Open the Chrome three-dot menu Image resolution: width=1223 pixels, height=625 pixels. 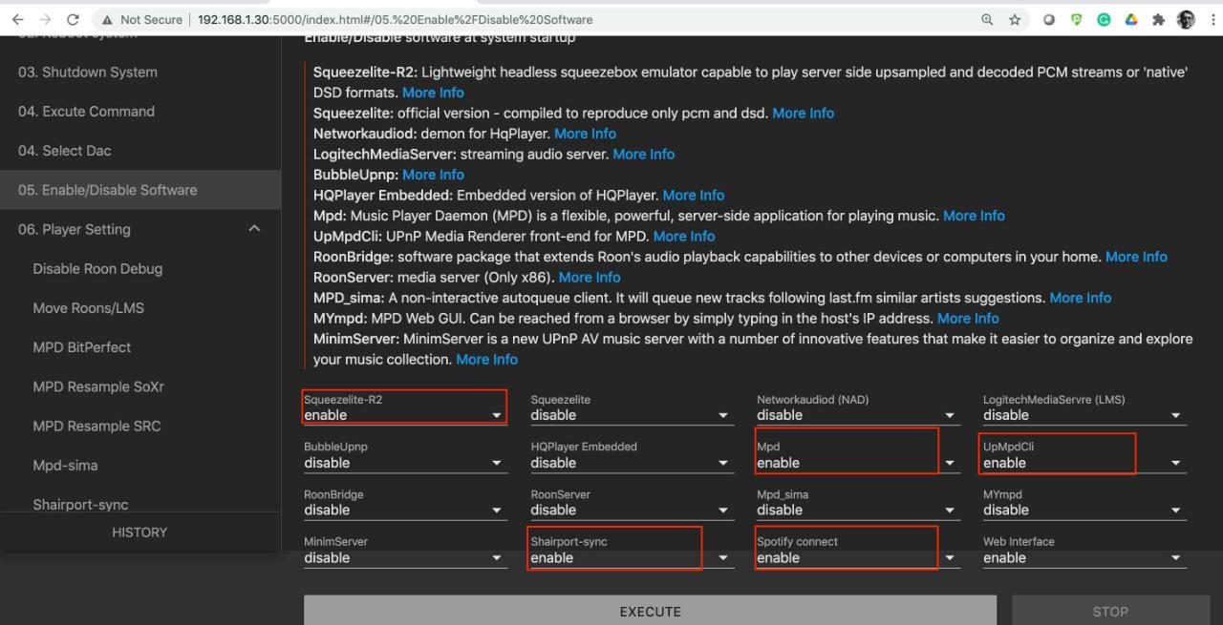click(1212, 19)
